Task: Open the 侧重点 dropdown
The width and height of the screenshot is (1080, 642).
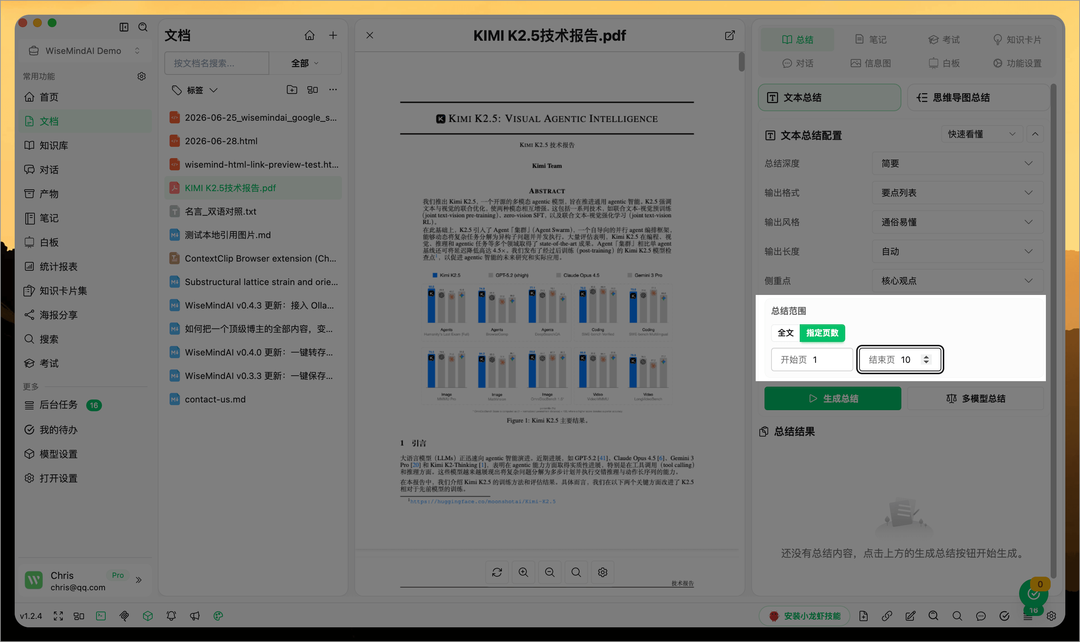Action: (957, 281)
